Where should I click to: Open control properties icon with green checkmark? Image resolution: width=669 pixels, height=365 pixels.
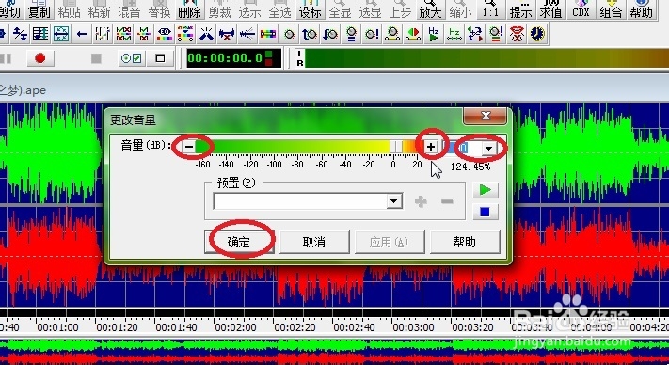(132, 58)
